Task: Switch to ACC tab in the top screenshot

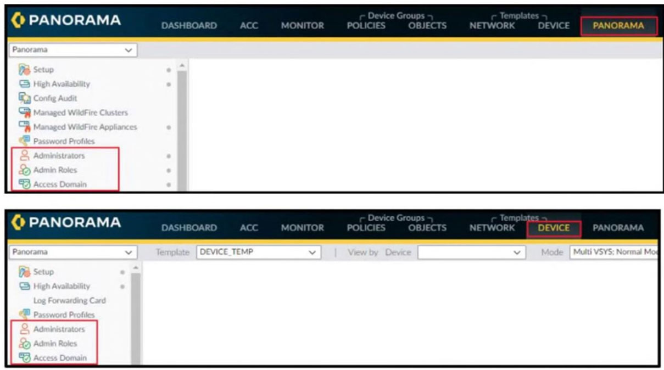Action: point(249,26)
